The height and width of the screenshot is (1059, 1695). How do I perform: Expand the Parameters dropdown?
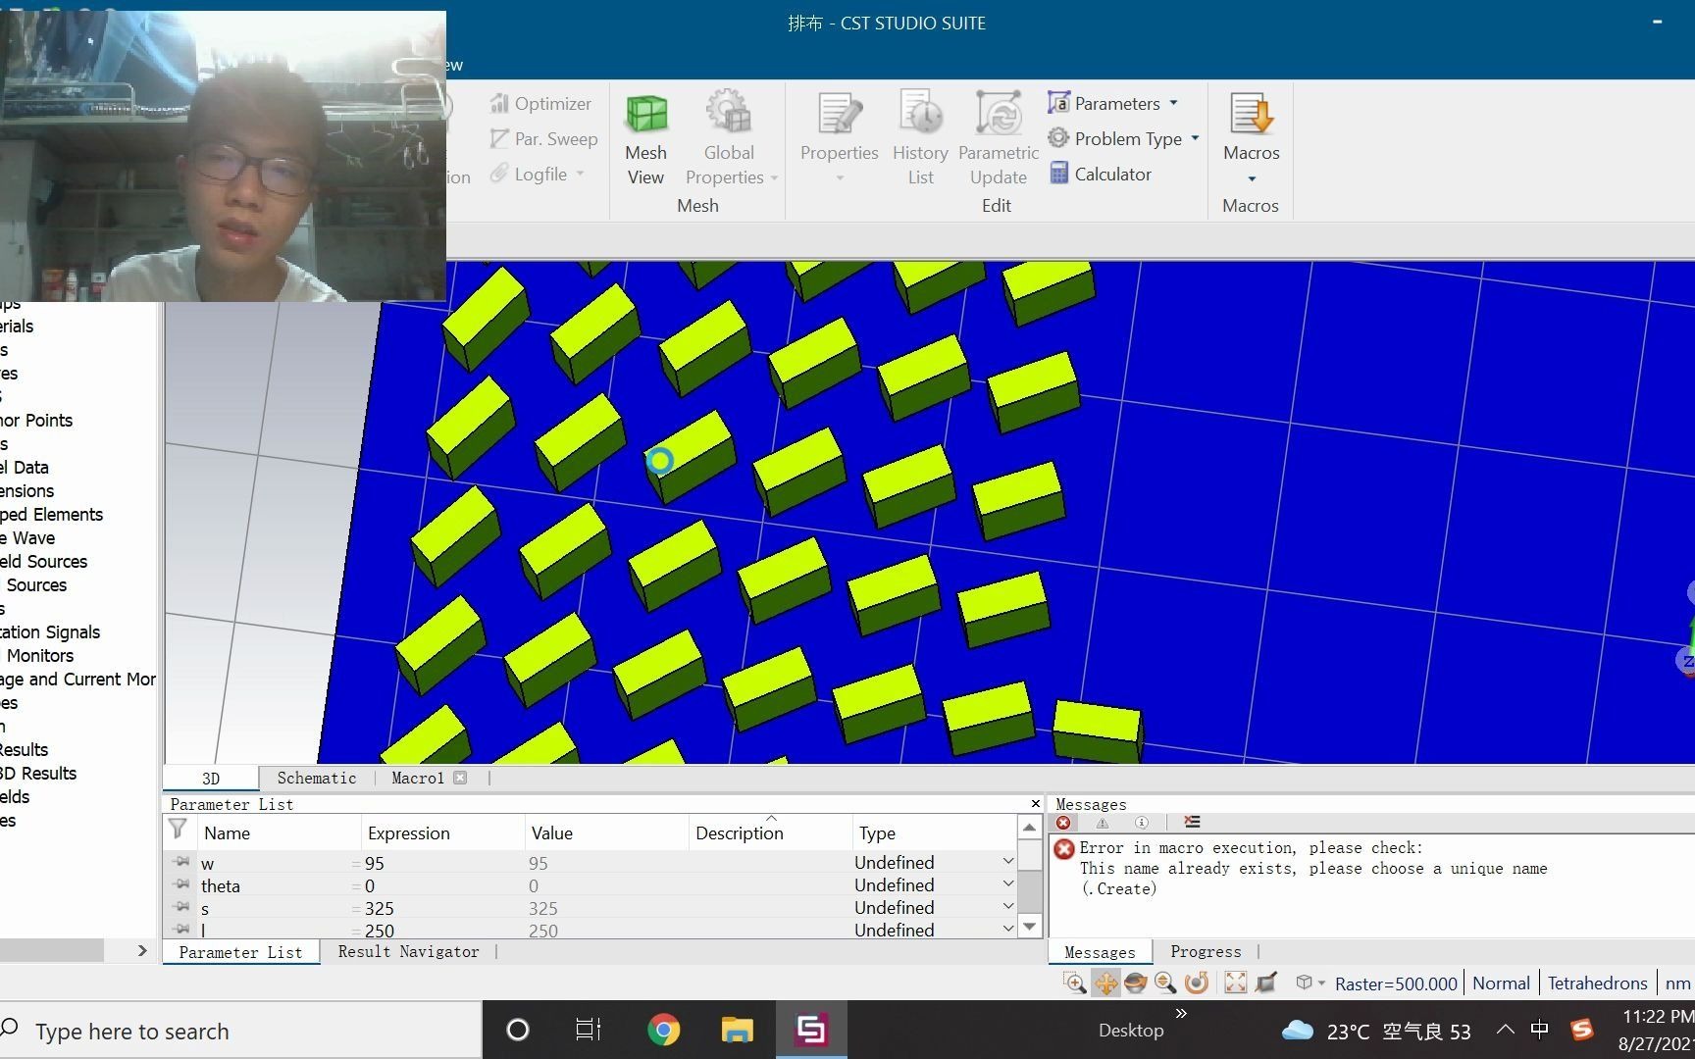1173,103
